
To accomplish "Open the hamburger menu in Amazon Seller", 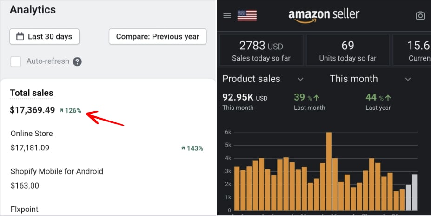I will (227, 16).
